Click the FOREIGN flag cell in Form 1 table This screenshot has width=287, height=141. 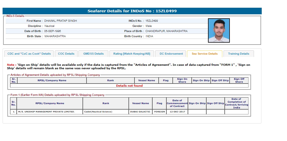(x=159, y=112)
